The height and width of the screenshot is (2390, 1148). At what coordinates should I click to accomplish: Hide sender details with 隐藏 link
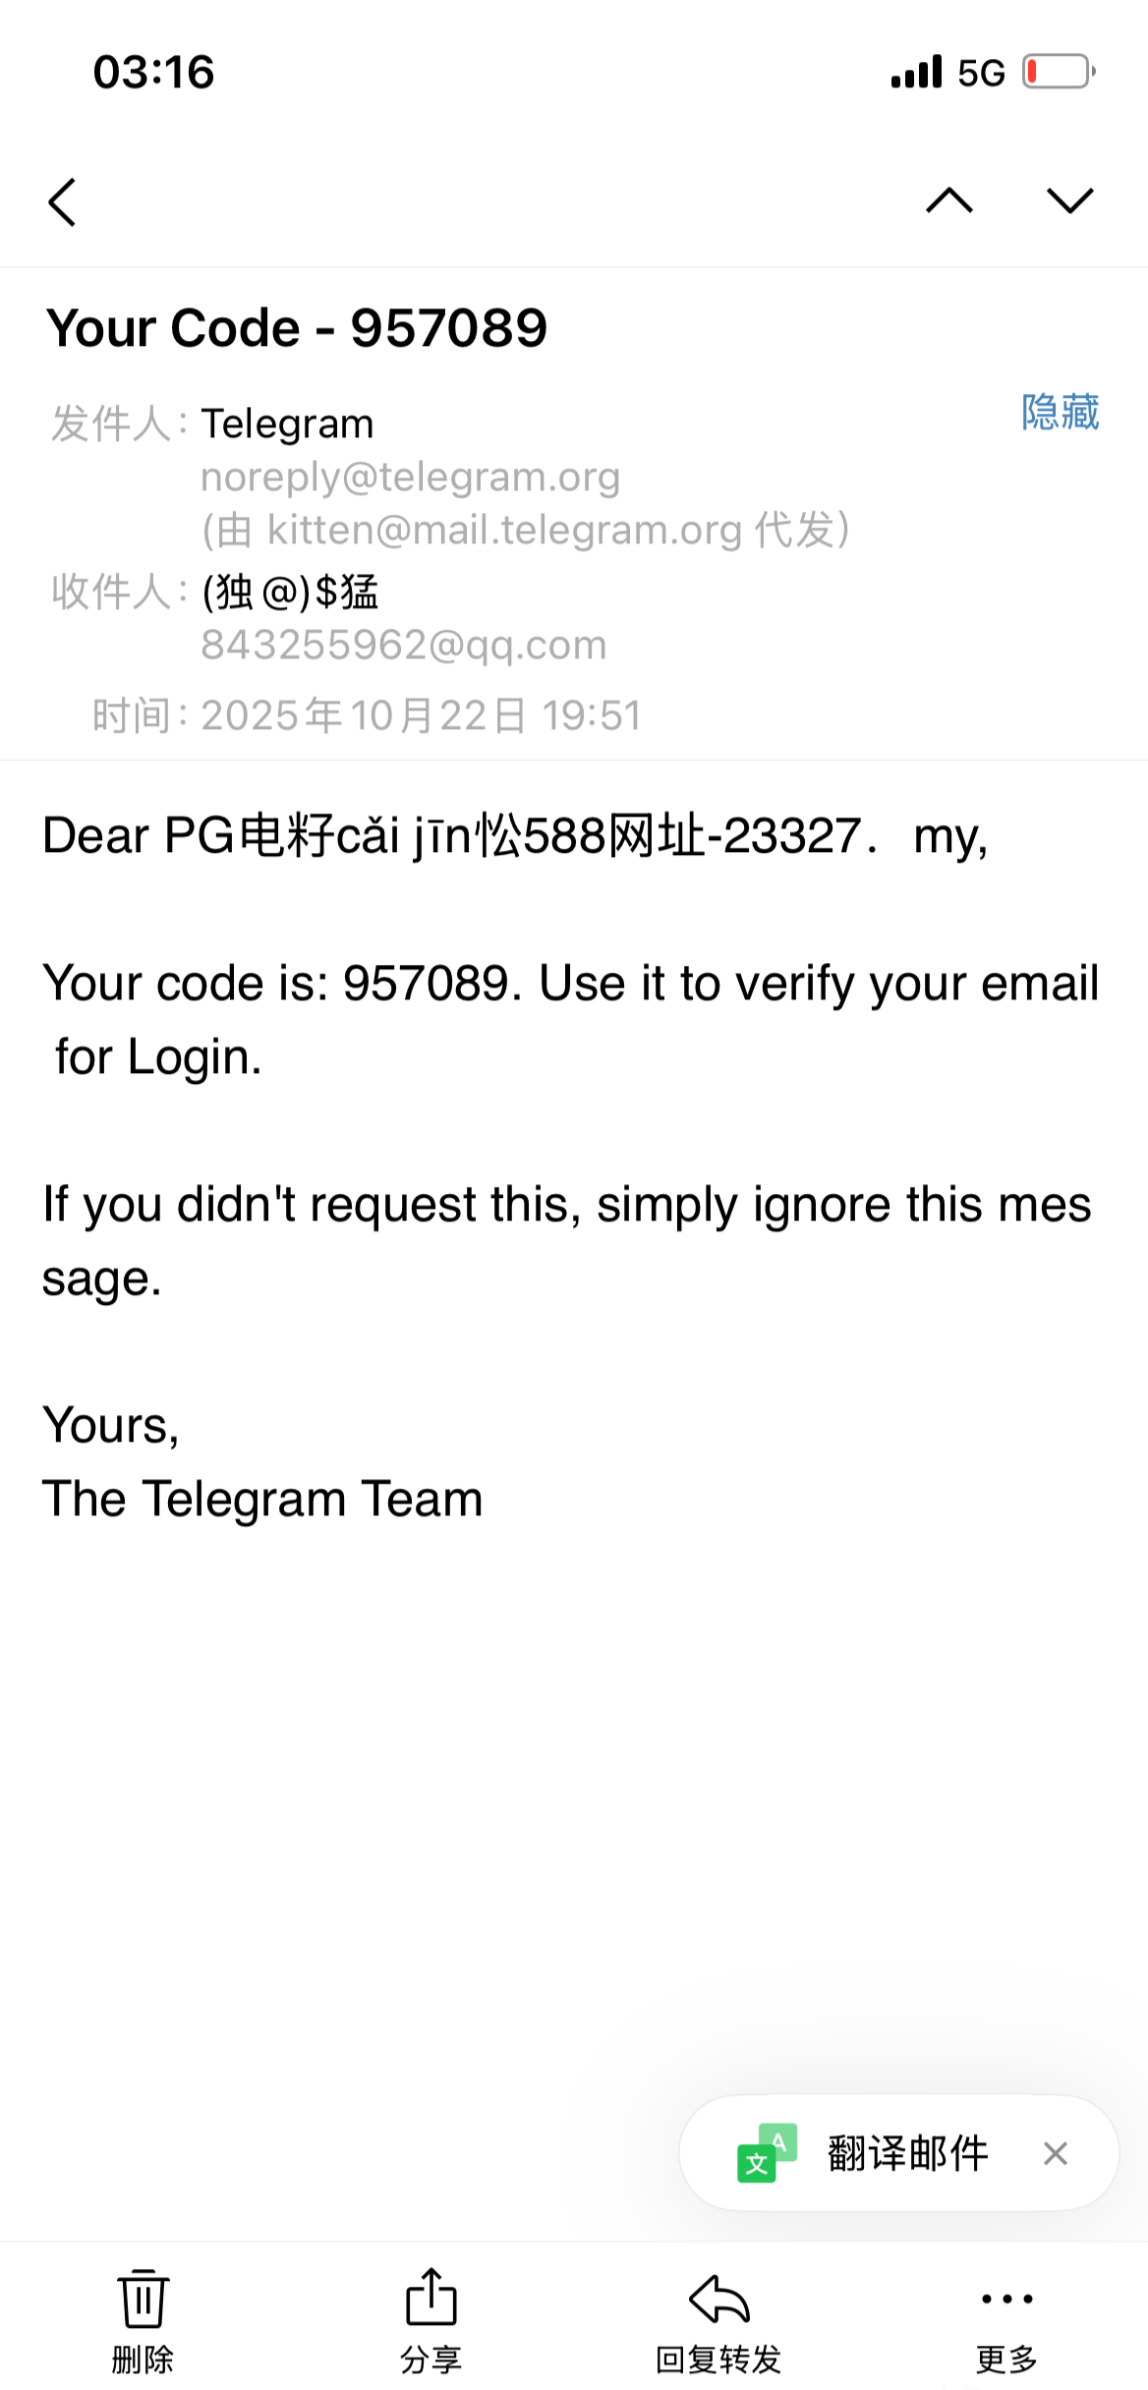click(x=1060, y=412)
